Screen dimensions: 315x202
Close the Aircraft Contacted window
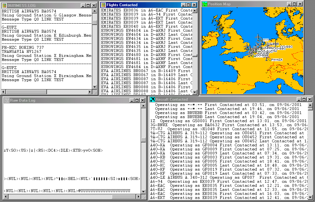point(310,99)
